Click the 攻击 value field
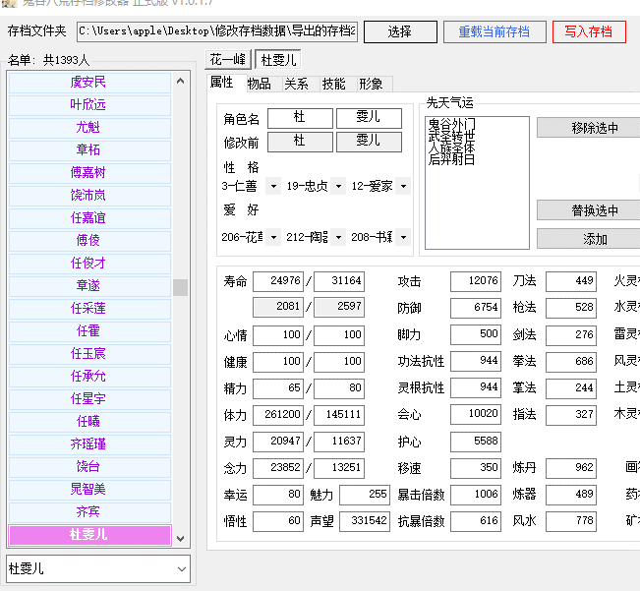This screenshot has height=591, width=640. tap(476, 281)
